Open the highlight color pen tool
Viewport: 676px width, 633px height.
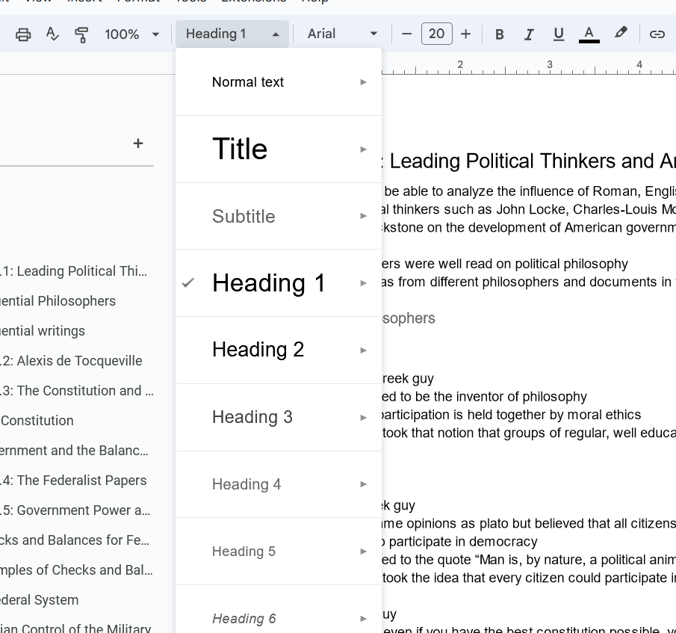click(x=620, y=34)
